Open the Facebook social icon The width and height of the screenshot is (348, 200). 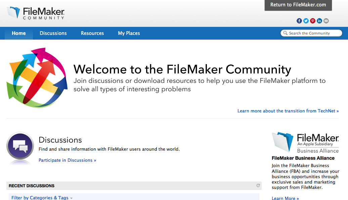299,21
